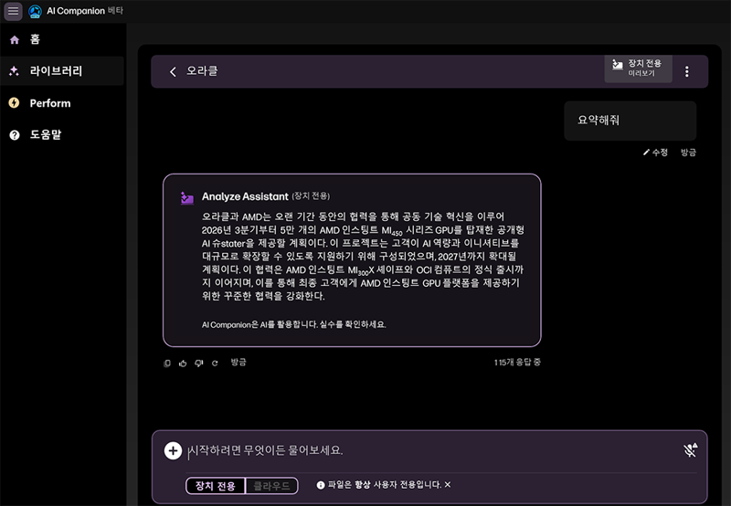This screenshot has height=506, width=731.
Task: Click the Analyze Assistant heading
Action: tap(245, 196)
